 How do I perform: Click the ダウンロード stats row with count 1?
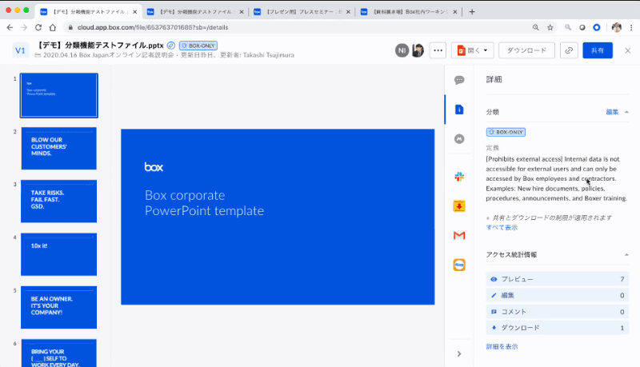(557, 328)
